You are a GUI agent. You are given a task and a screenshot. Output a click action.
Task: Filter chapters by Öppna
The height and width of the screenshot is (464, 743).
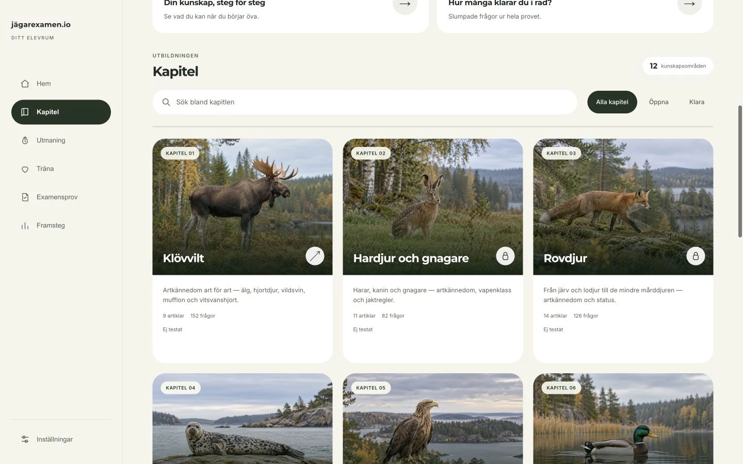658,102
